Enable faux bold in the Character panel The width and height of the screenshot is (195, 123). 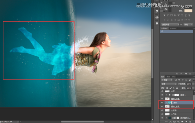pyautogui.click(x=164, y=15)
